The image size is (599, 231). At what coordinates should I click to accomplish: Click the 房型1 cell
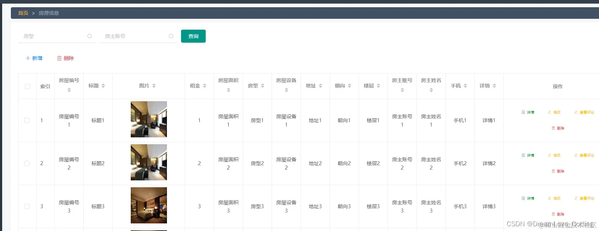click(257, 120)
